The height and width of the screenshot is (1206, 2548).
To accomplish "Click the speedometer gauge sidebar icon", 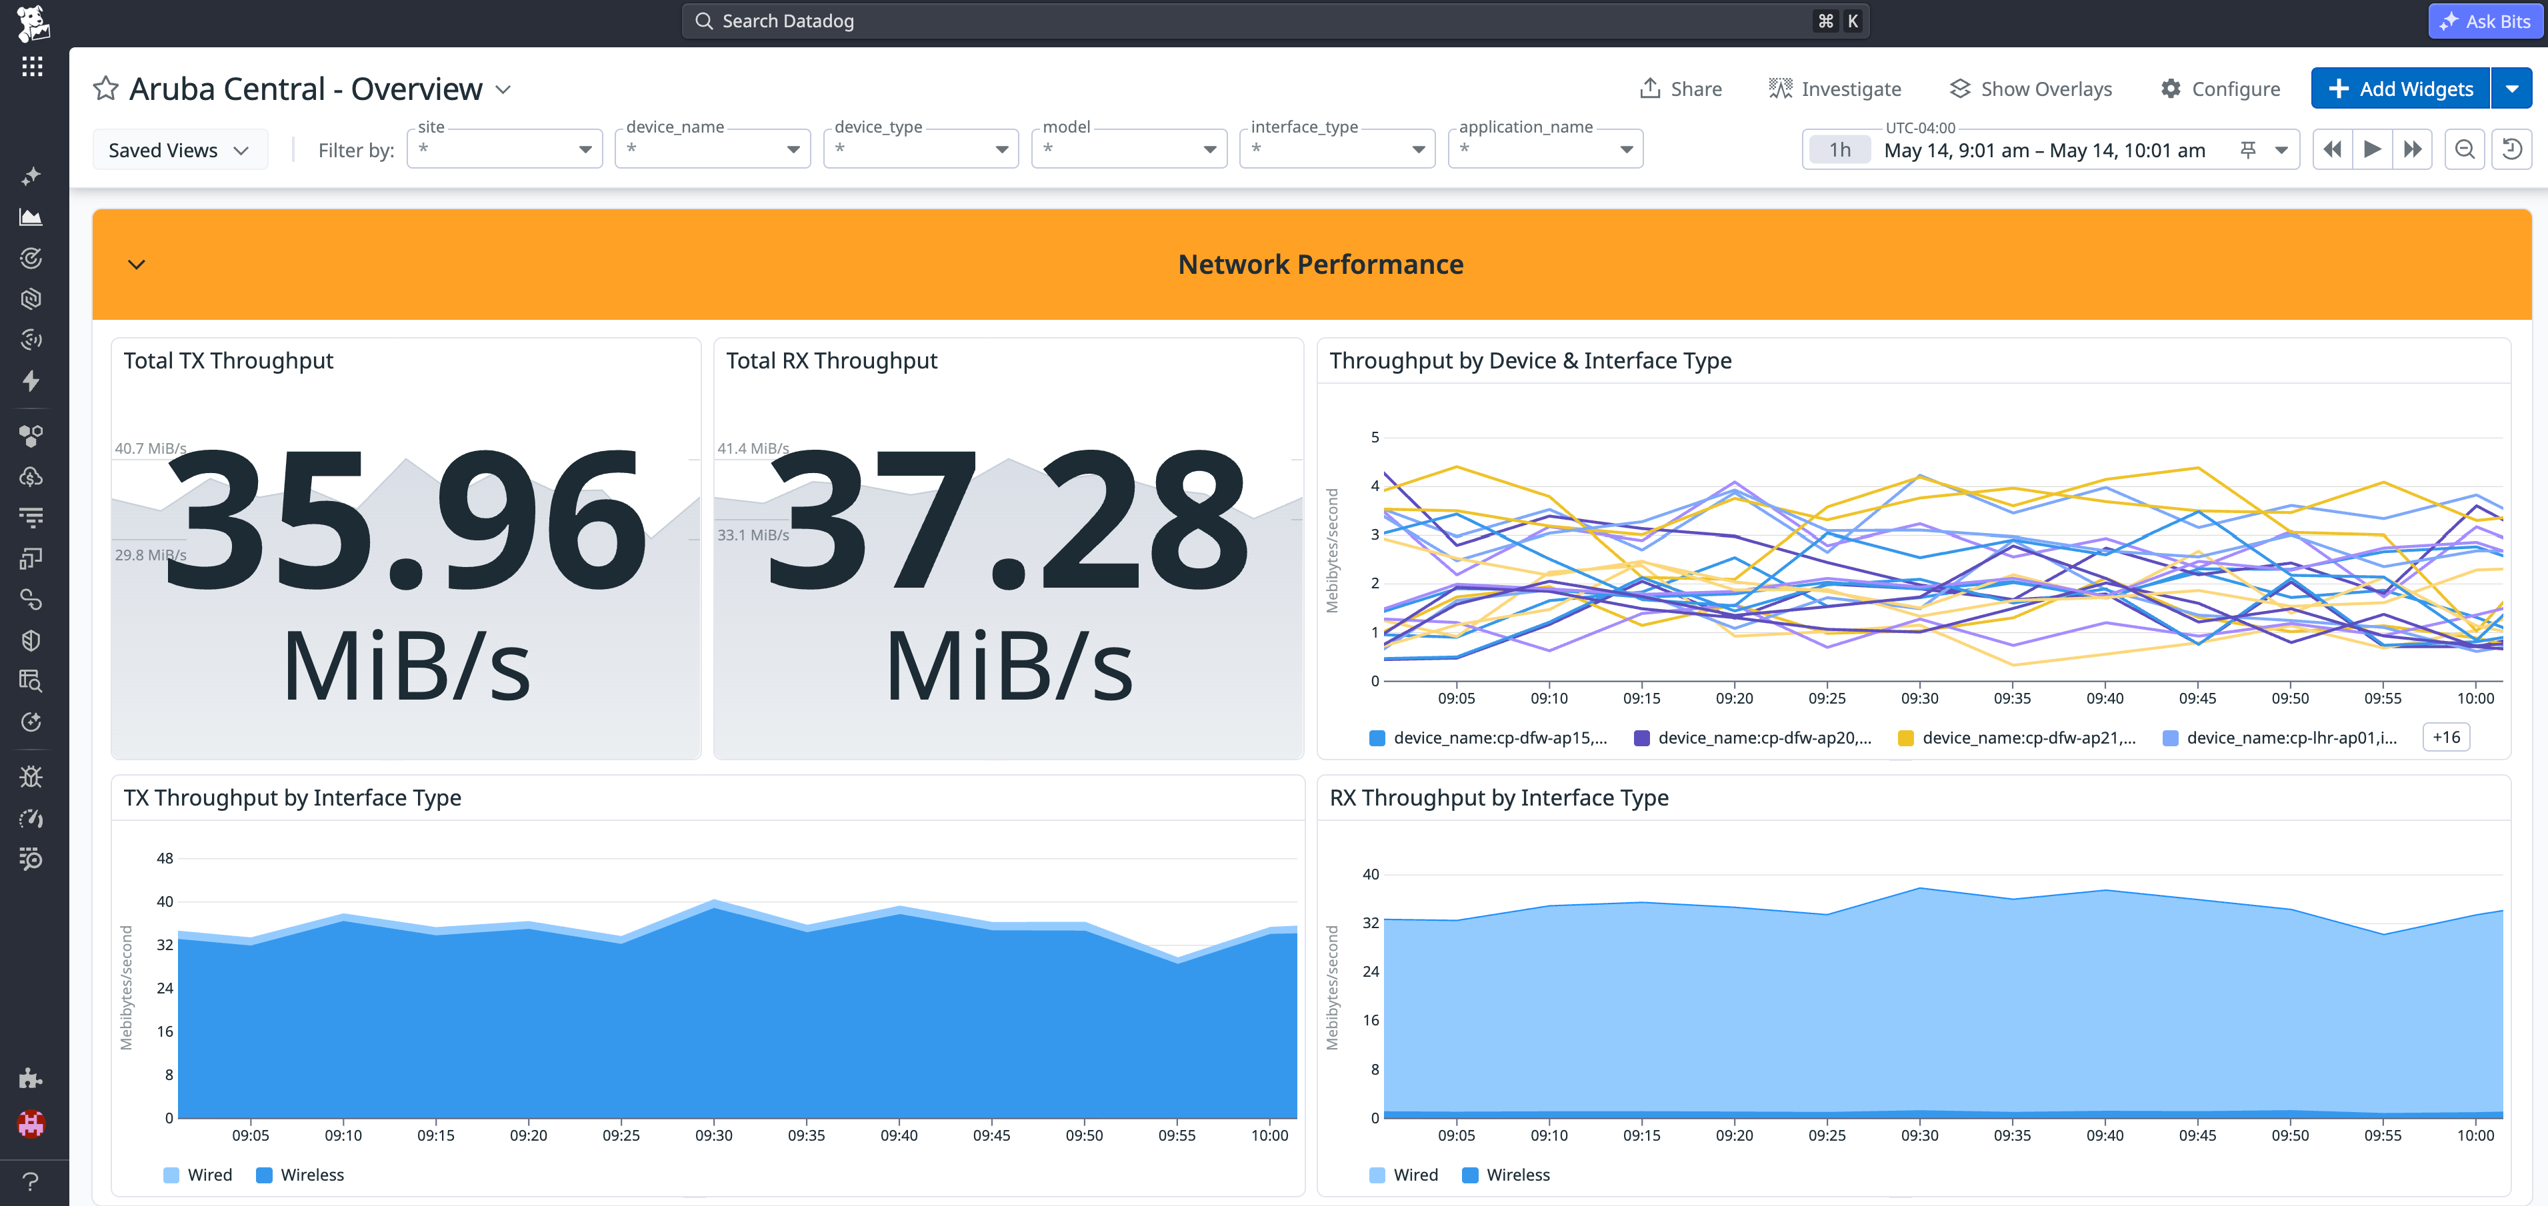I will tap(31, 818).
